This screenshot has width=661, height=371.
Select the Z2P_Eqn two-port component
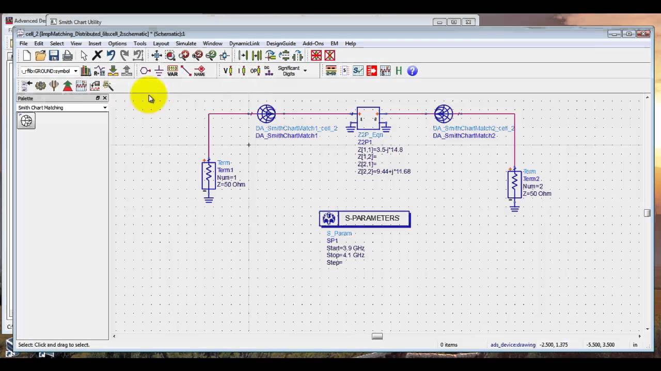(368, 119)
